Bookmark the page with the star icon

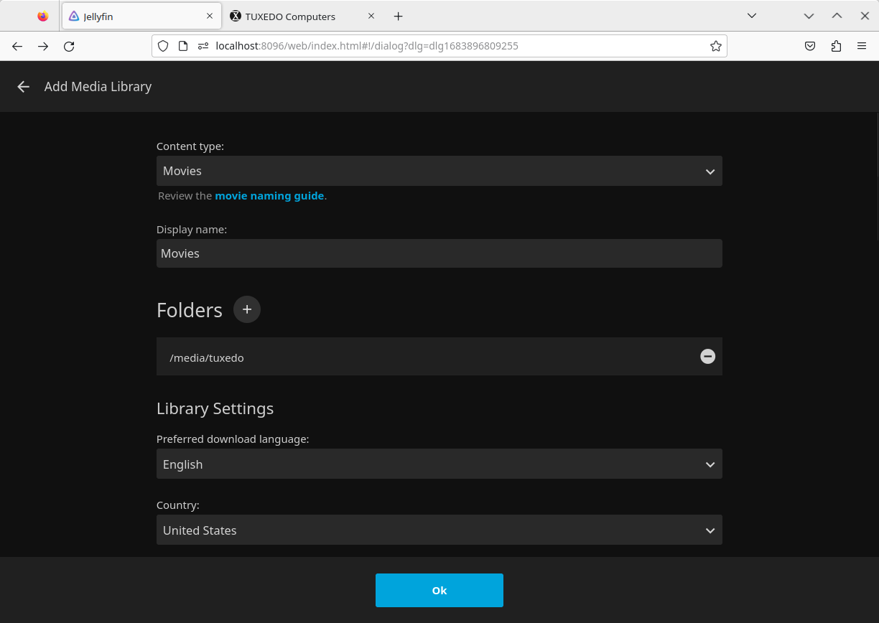pos(715,46)
